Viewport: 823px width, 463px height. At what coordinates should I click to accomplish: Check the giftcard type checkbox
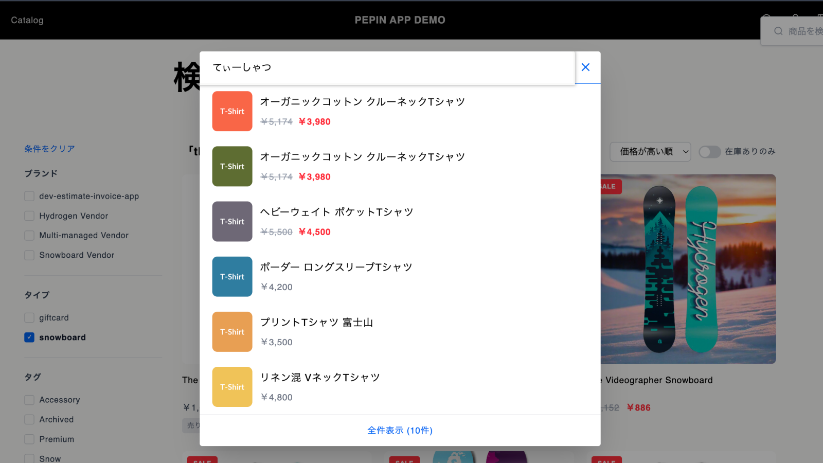click(x=29, y=317)
